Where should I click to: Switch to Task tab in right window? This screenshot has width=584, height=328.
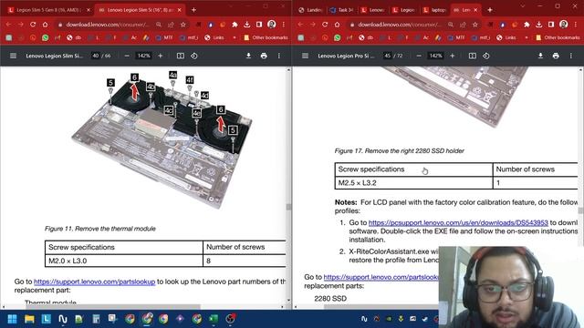(x=341, y=10)
